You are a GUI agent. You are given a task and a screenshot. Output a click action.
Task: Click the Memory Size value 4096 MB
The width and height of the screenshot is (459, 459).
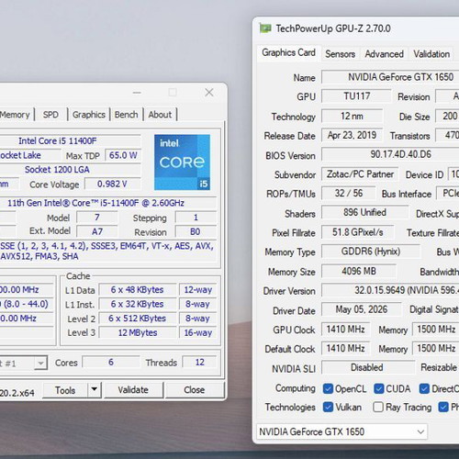(359, 271)
